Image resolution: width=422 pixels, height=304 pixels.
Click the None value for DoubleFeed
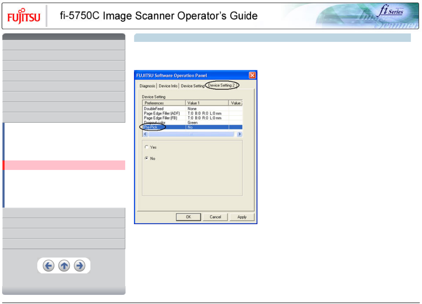192,109
